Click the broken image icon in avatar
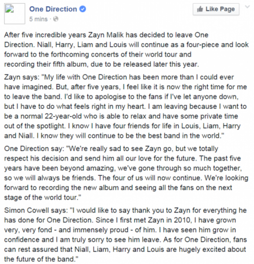This screenshot has width=254, height=264. click(9, 8)
